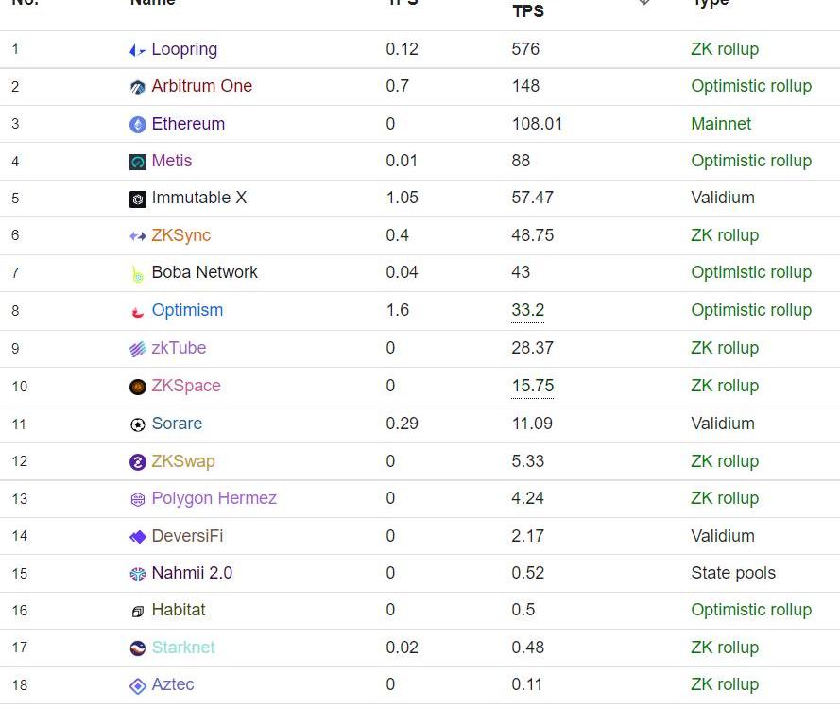This screenshot has height=709, width=840.
Task: Click the Habitat name link
Action: (179, 610)
